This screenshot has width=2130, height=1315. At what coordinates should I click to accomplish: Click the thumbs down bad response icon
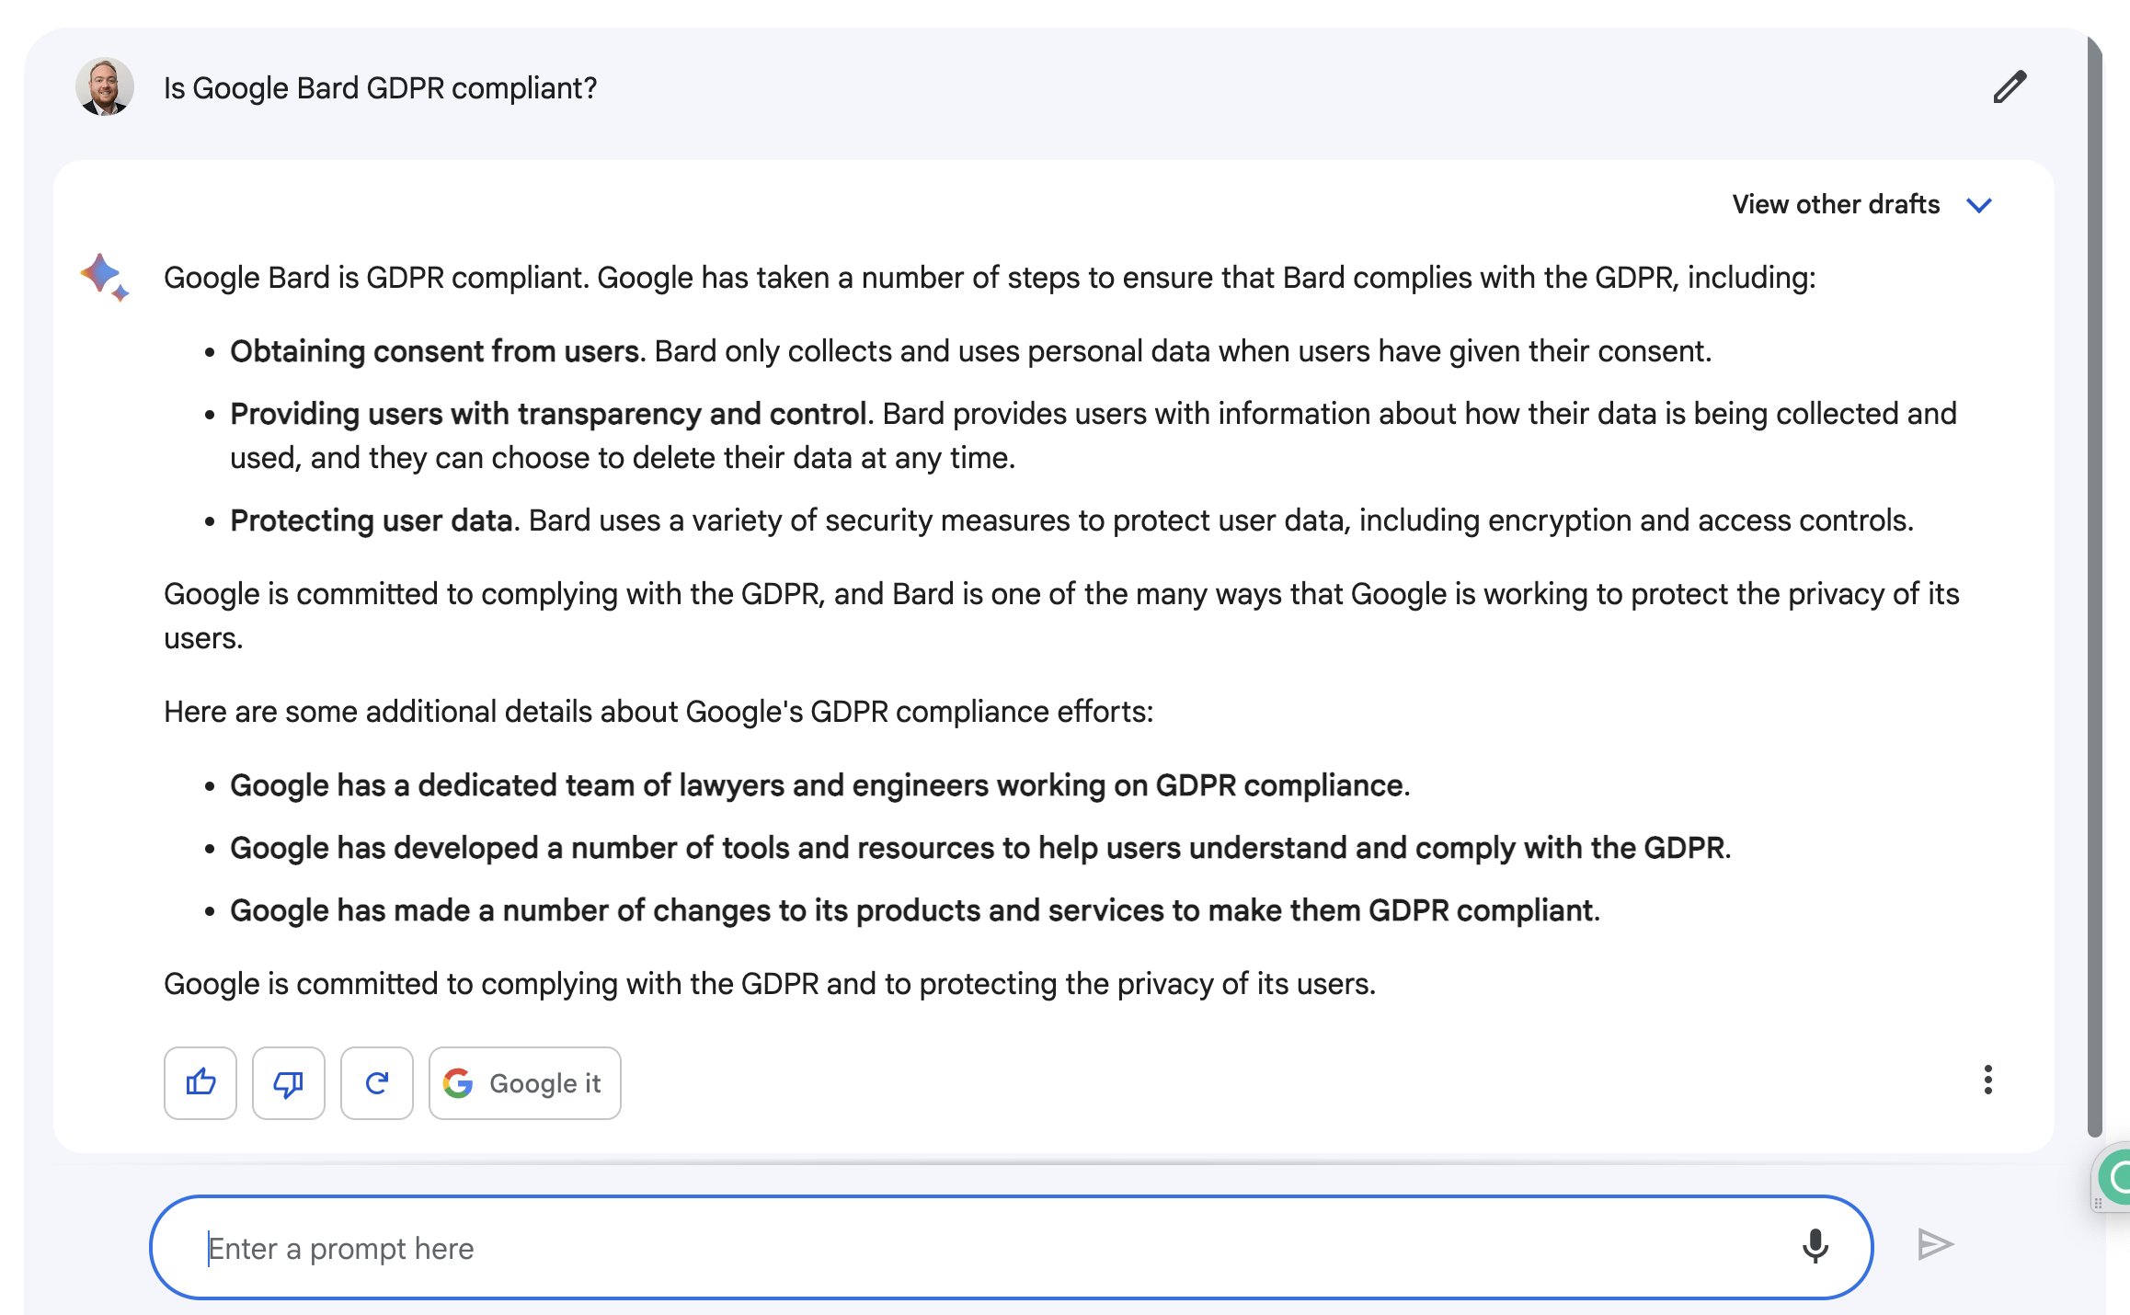tap(289, 1082)
